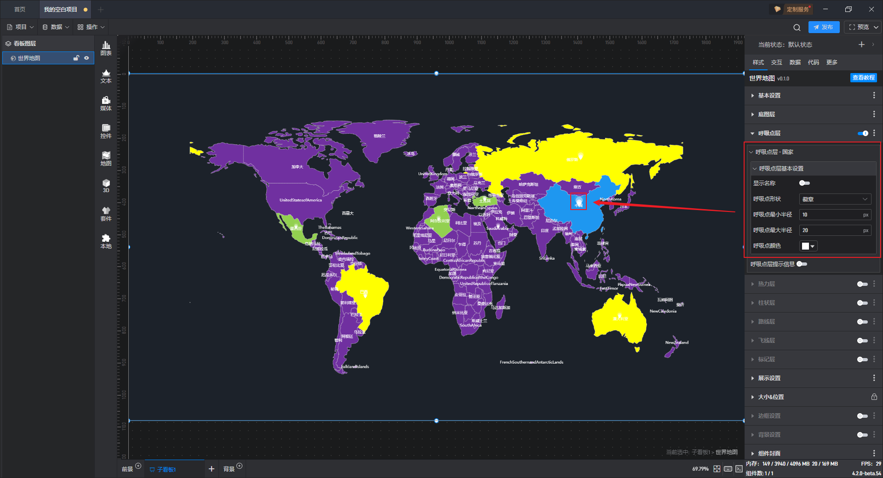Open the 项目 menu

[21, 27]
